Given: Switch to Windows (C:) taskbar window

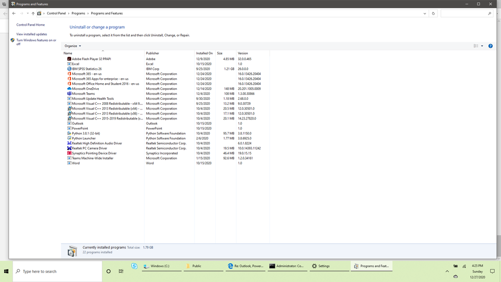Looking at the screenshot, I should 161,266.
